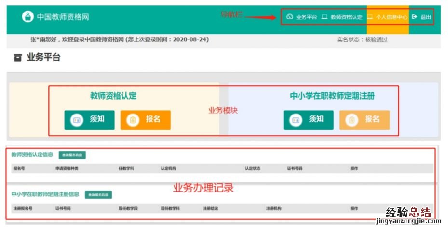Click the 教师资格认定信息 section title
Screen dimensions: 448x230
coord(32,155)
